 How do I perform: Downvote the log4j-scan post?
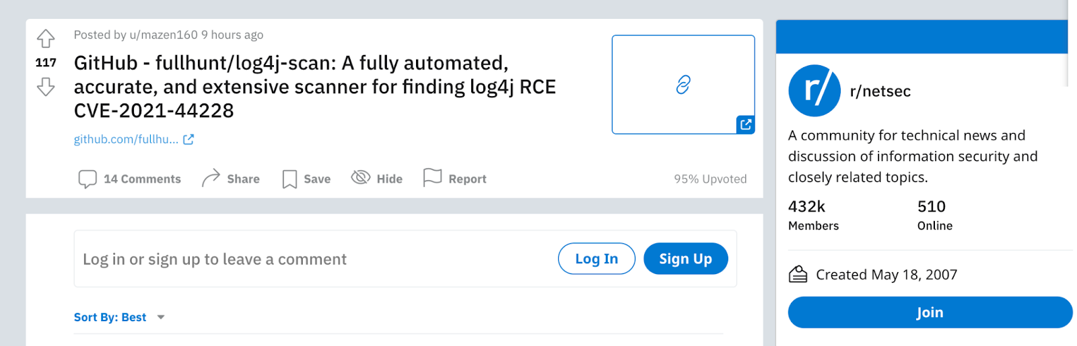tap(46, 87)
